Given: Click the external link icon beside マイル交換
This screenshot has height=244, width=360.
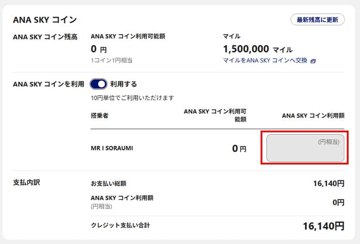Looking at the screenshot, I should coord(313,61).
